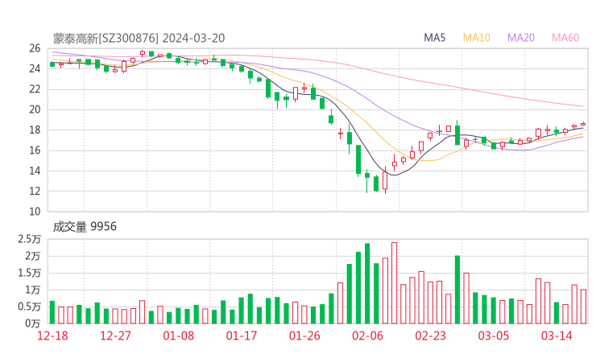Click the price axis value 18
The width and height of the screenshot is (596, 354).
(35, 130)
